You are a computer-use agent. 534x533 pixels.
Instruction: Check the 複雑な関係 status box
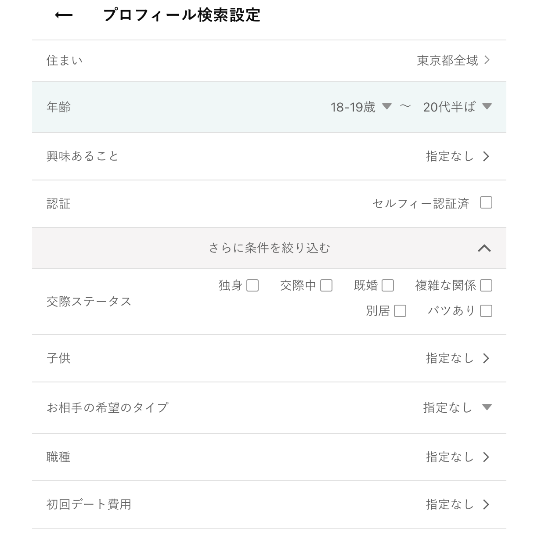486,285
